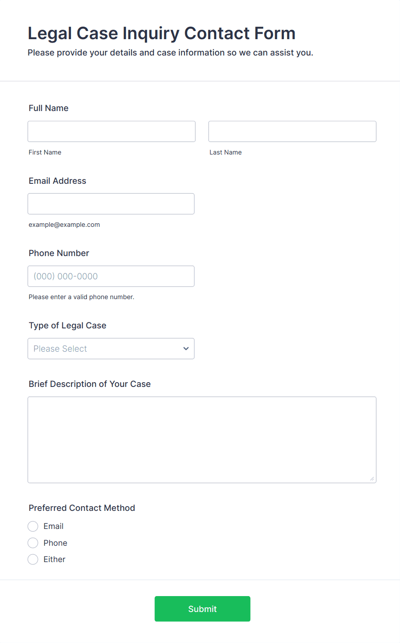Click the Type of Legal Case label

tap(68, 325)
